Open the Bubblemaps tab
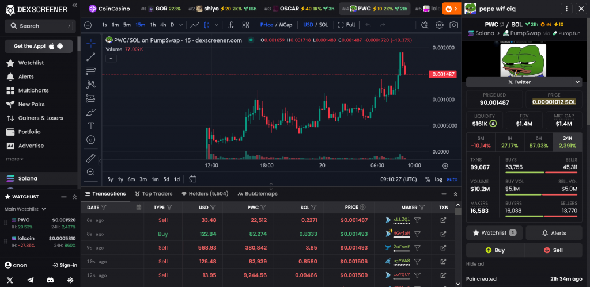This screenshot has height=287, width=590. [x=258, y=194]
